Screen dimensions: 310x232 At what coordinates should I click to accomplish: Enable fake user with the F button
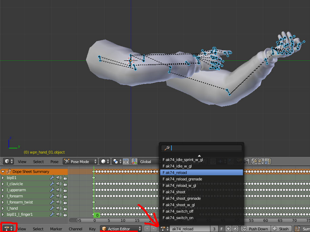tap(221, 228)
